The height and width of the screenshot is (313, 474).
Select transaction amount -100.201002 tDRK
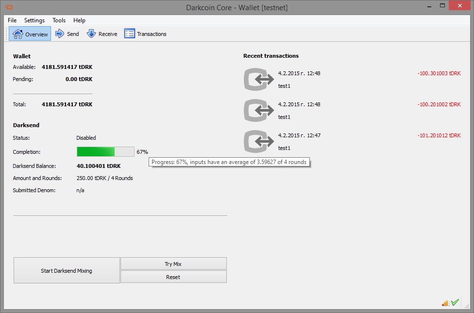coord(439,104)
